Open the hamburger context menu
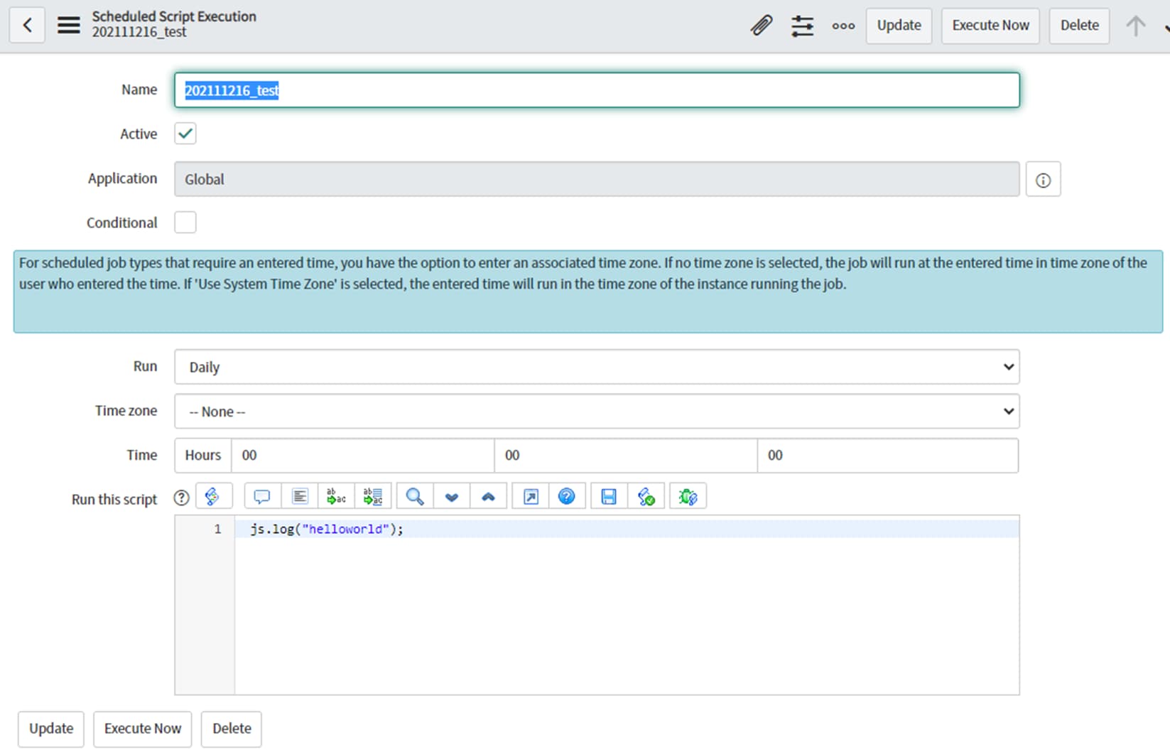 coord(69,24)
